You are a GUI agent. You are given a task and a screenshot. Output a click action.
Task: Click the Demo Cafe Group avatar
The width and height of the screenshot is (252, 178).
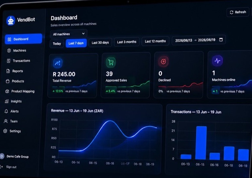coord(2,156)
